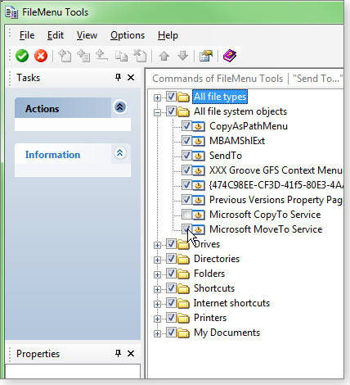
Task: Select the {474C98EE-CF3D-41f5 entry
Action: pos(276,185)
